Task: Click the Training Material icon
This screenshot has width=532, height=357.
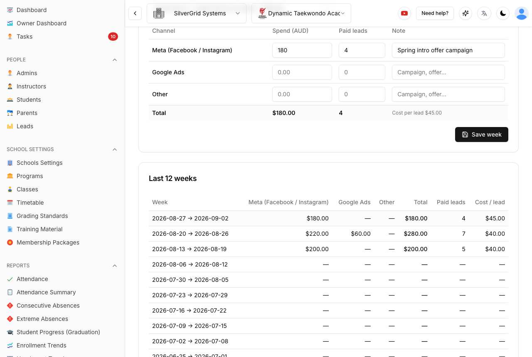Action: [x=10, y=229]
